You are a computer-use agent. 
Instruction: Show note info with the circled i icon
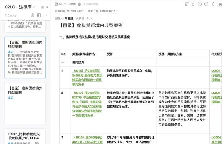[x=206, y=4]
